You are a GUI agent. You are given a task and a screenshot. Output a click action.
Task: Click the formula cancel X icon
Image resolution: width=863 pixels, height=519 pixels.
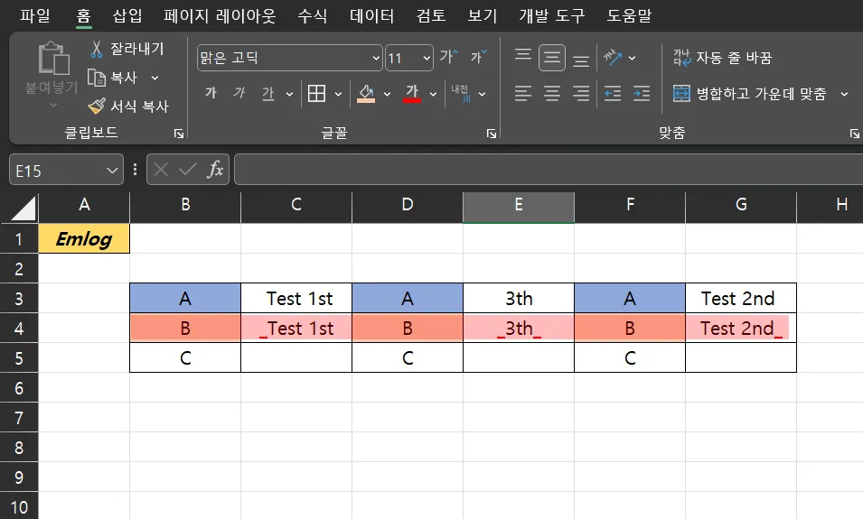tap(161, 170)
